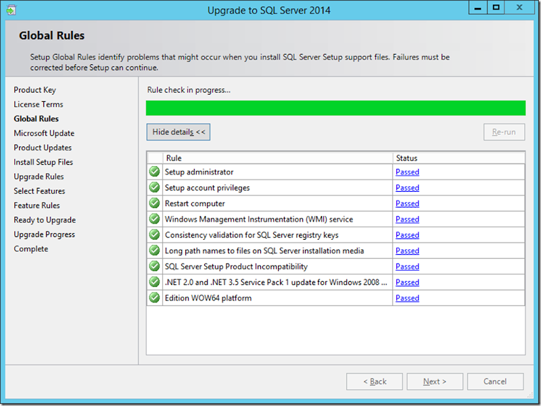Open Passed status for Setup administrator

(x=408, y=172)
